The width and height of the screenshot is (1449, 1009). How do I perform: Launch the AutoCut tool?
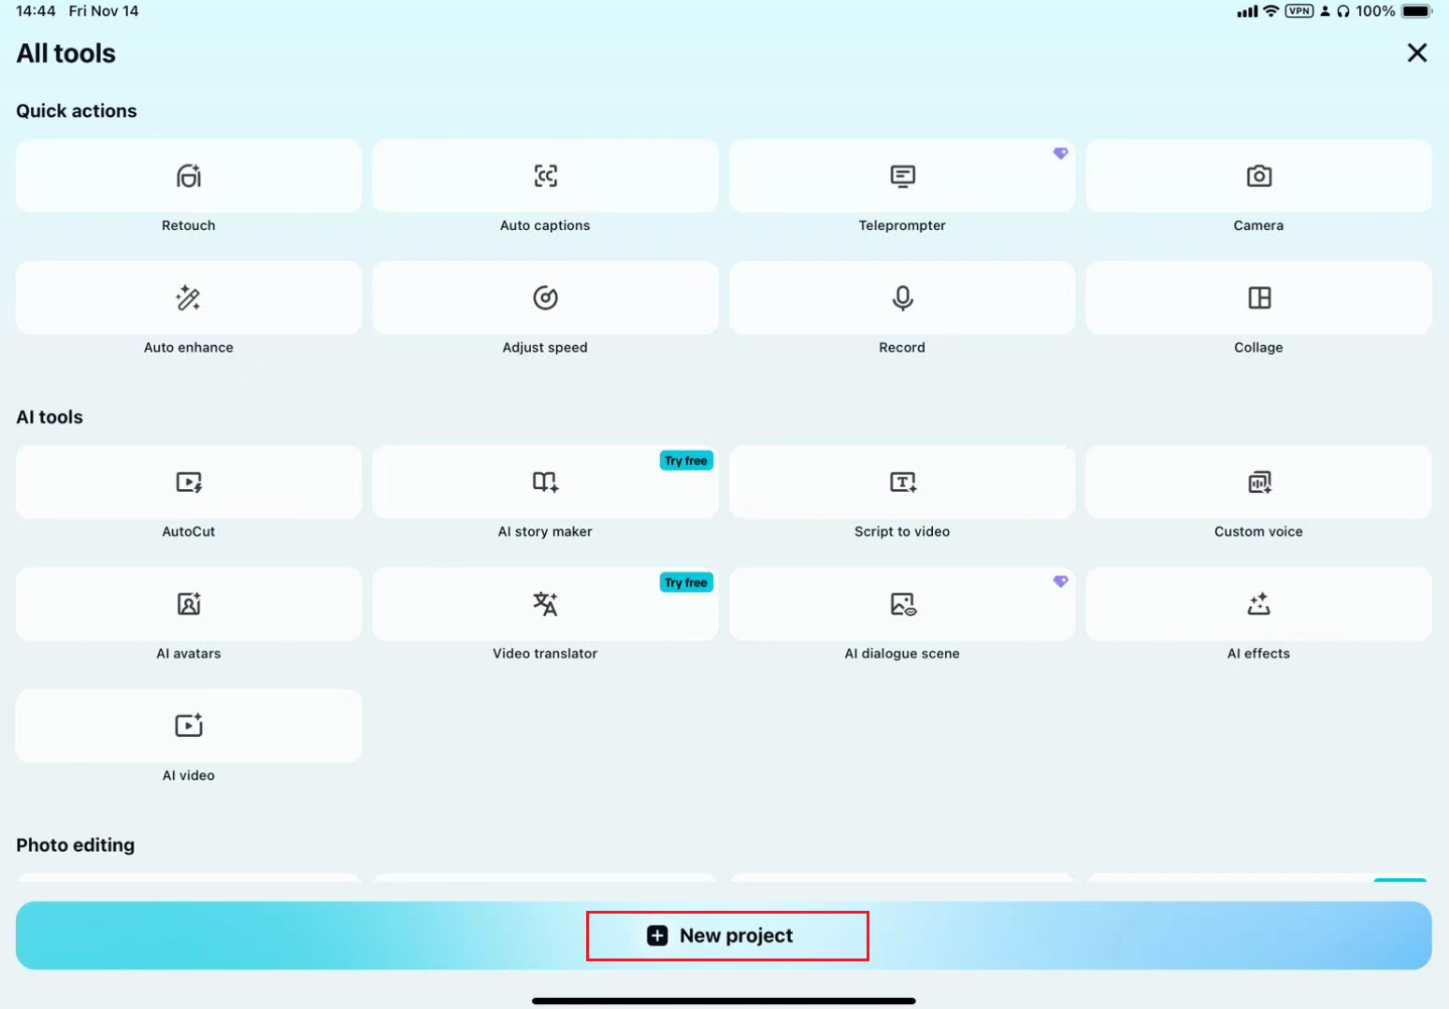pyautogui.click(x=189, y=482)
